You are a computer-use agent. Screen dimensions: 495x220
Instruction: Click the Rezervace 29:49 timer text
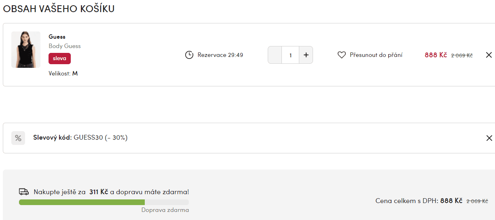click(220, 55)
